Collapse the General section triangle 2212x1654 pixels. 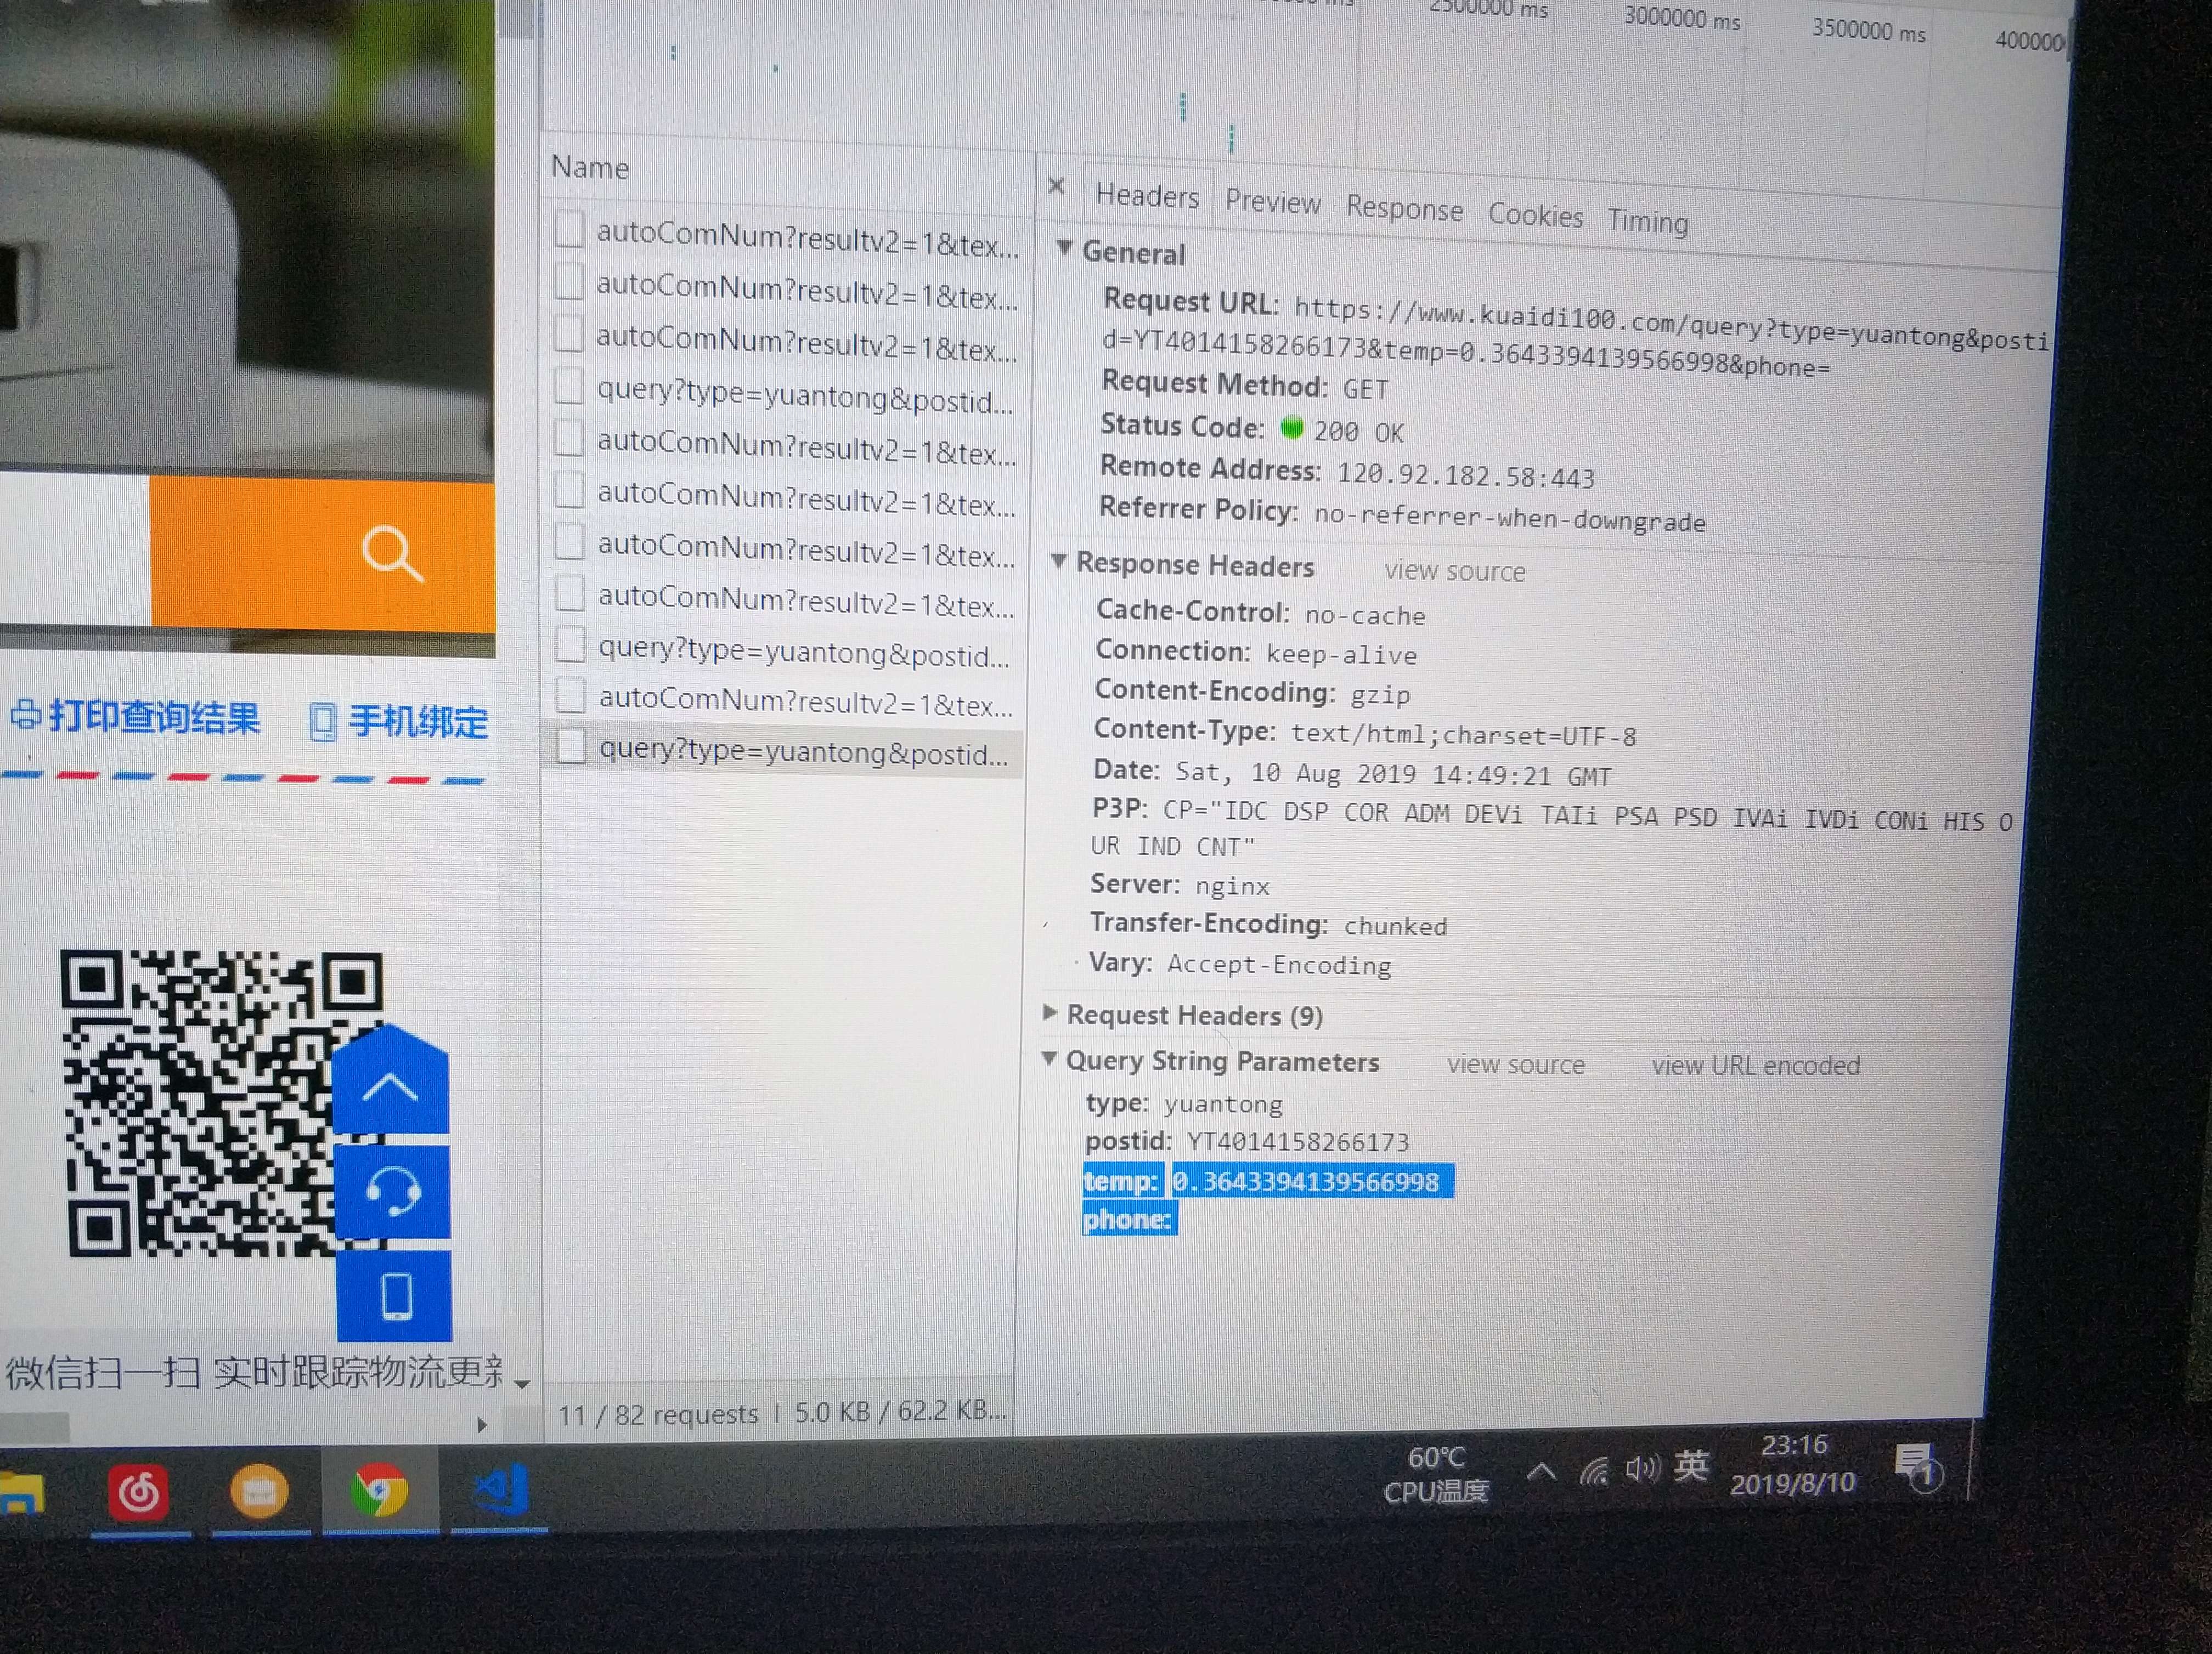(1065, 248)
